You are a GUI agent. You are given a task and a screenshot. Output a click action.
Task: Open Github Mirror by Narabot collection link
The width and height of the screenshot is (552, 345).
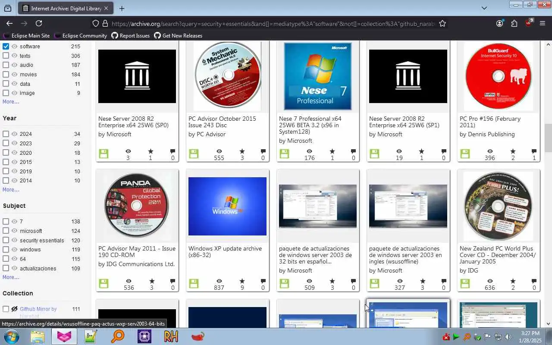click(38, 312)
